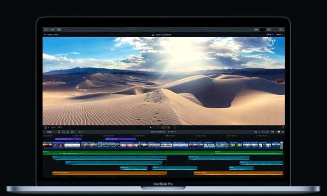Select the green music audio clip

[129, 153]
